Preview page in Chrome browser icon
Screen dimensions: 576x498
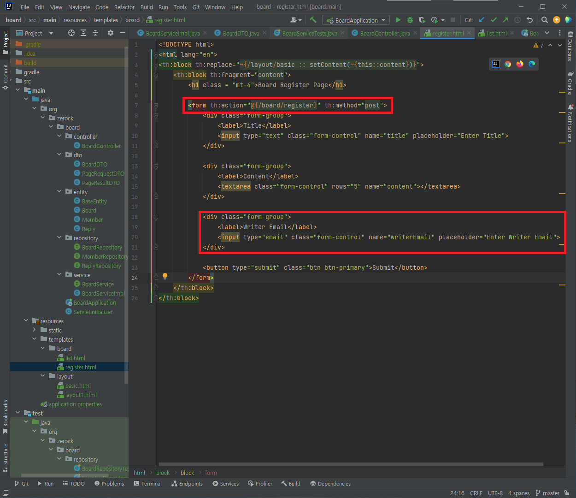click(508, 64)
